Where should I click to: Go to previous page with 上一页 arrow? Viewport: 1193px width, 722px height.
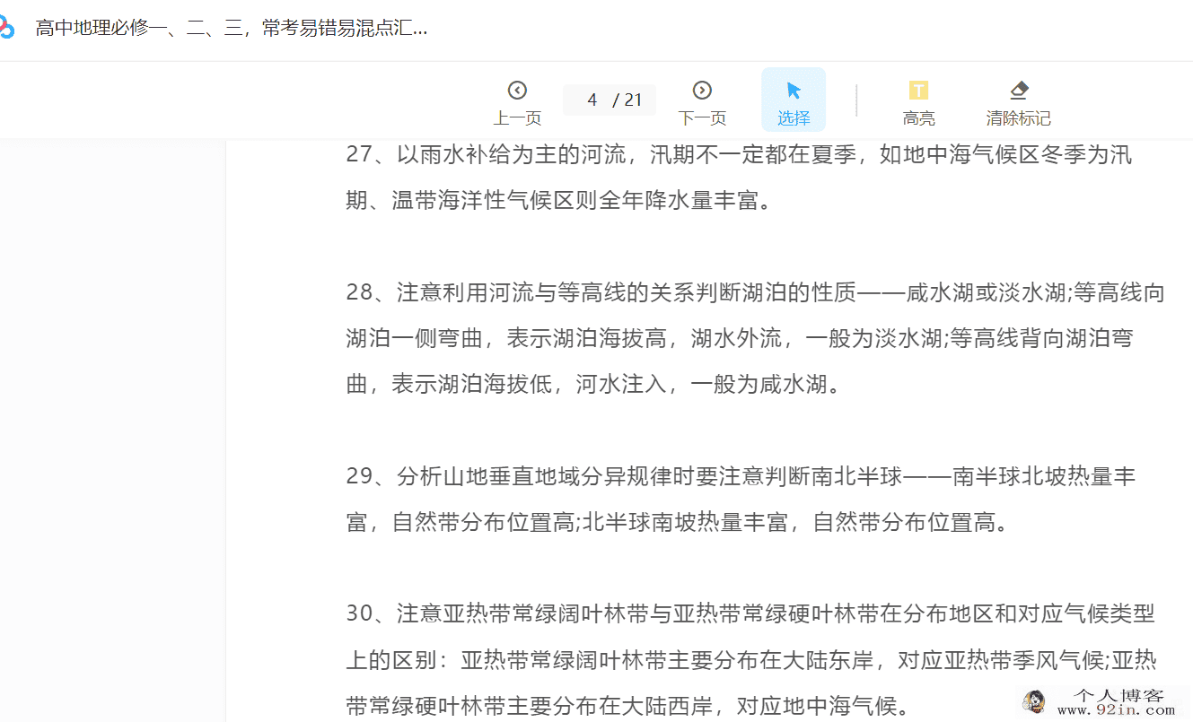pyautogui.click(x=517, y=102)
